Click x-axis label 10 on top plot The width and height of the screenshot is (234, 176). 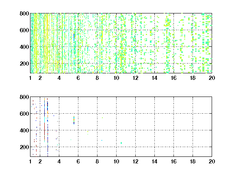tap(116, 78)
